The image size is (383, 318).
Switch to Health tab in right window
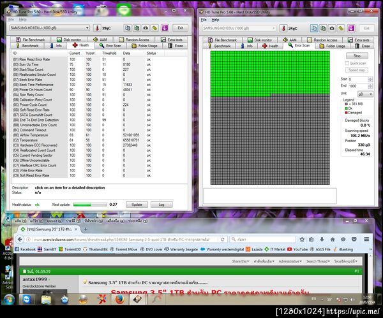(270, 46)
